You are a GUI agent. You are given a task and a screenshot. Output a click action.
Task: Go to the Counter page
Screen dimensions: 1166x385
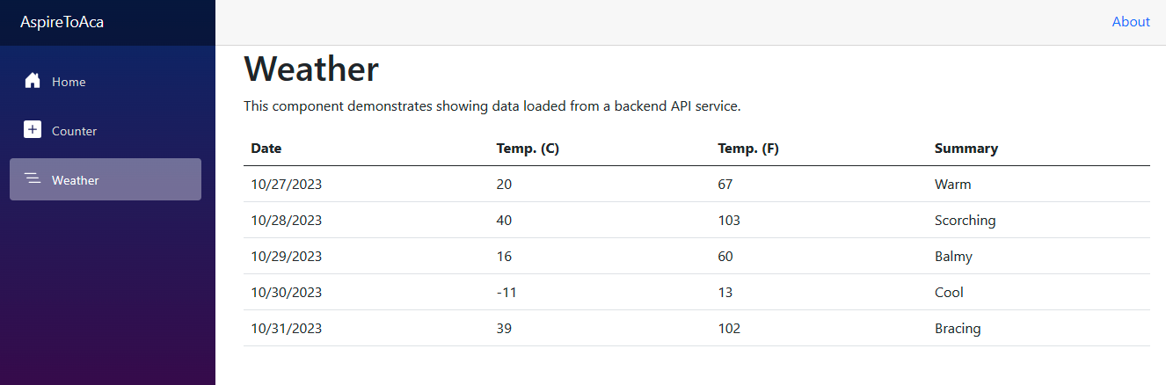[x=106, y=130]
